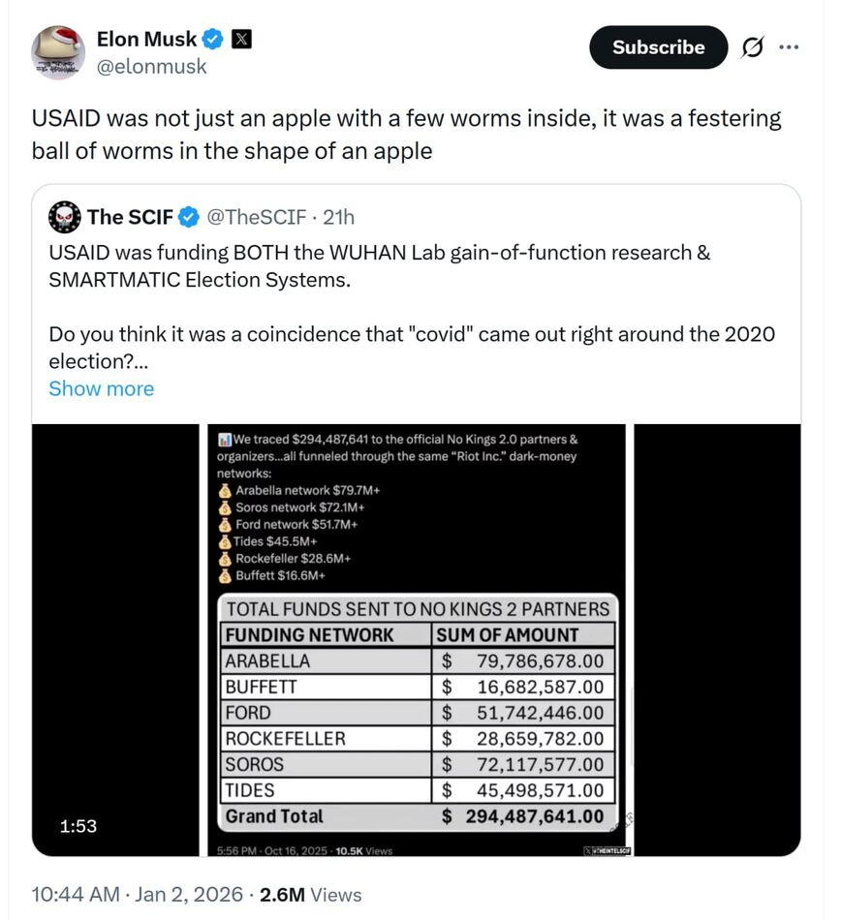
Task: Open the @elonmusk handle link
Action: pyautogui.click(x=151, y=67)
